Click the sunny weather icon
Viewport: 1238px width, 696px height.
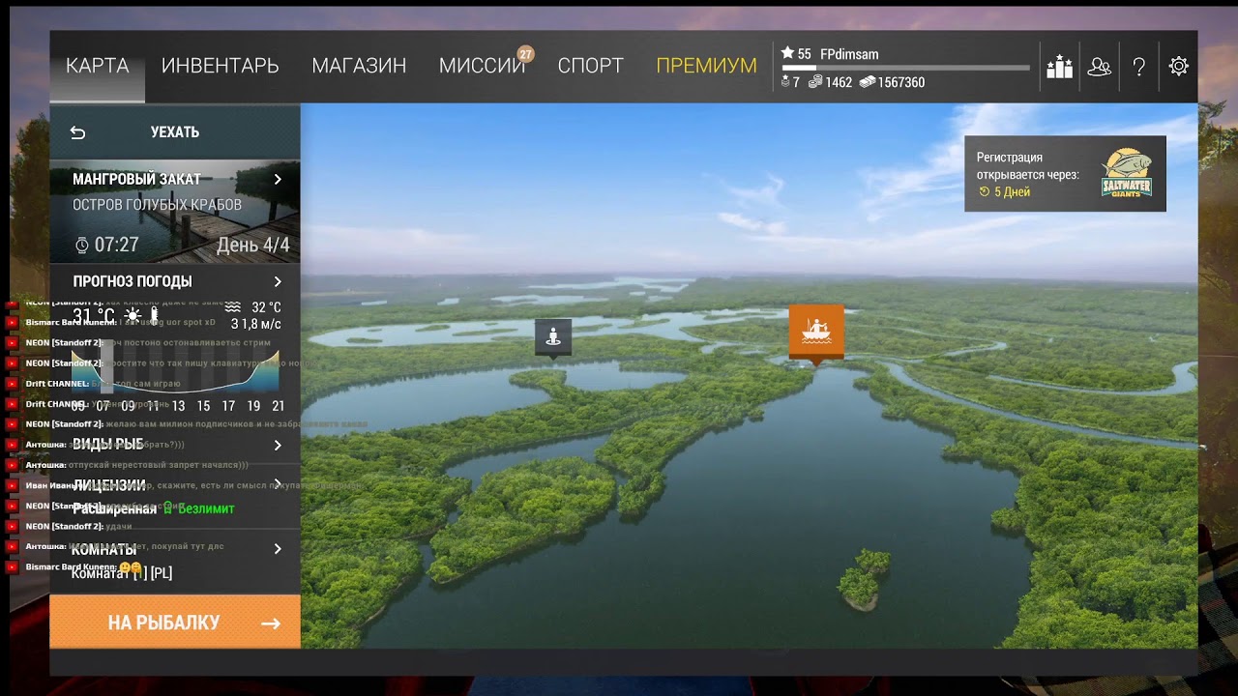pyautogui.click(x=133, y=316)
